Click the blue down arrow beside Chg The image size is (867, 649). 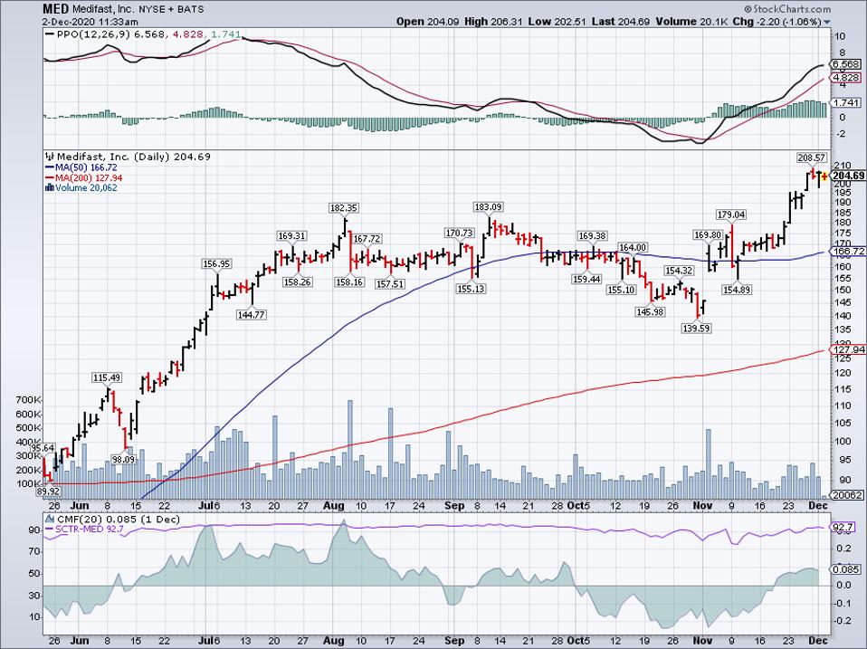coord(827,22)
